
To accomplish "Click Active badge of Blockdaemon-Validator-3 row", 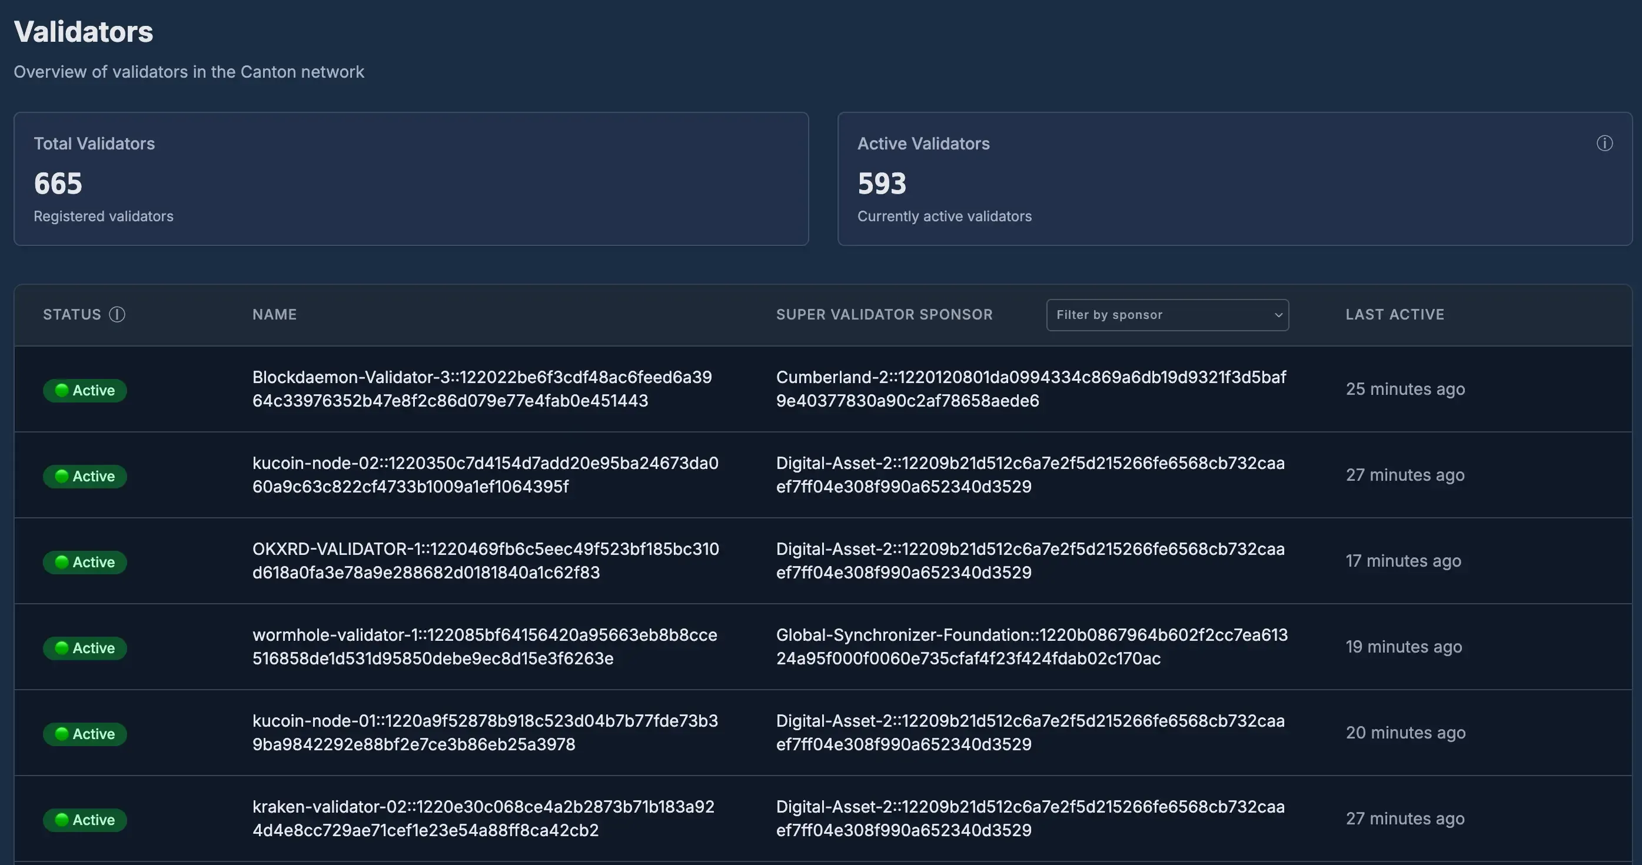I will point(85,390).
